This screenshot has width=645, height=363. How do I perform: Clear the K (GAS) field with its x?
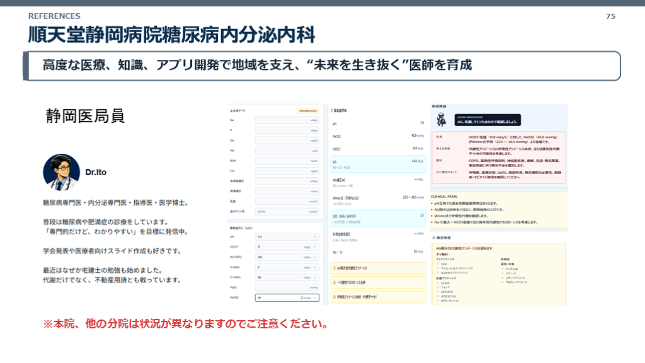coord(315,267)
